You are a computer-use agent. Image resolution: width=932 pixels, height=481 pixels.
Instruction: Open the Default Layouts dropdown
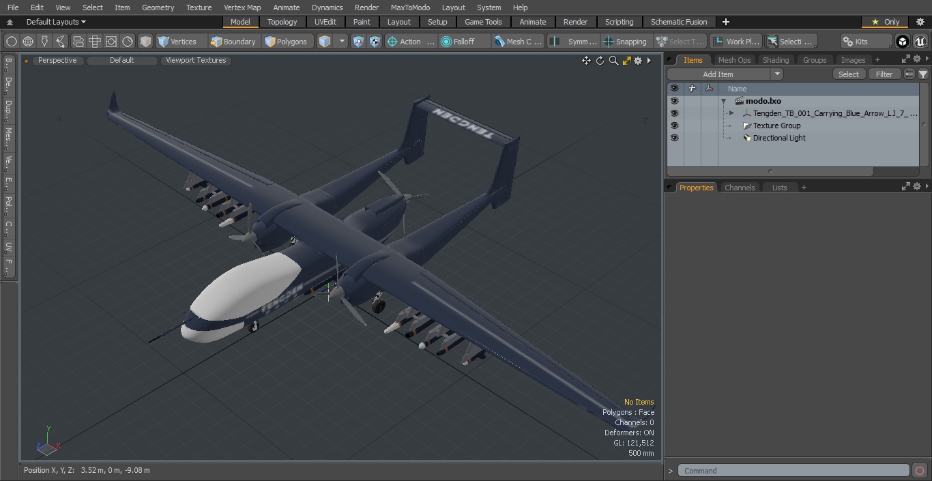pos(56,22)
